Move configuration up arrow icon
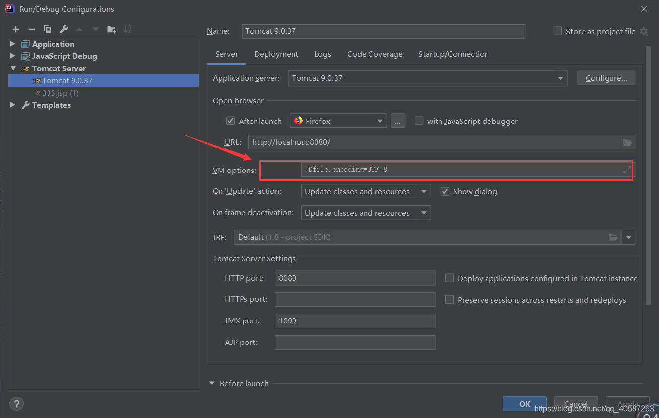Image resolution: width=659 pixels, height=418 pixels. coord(79,29)
